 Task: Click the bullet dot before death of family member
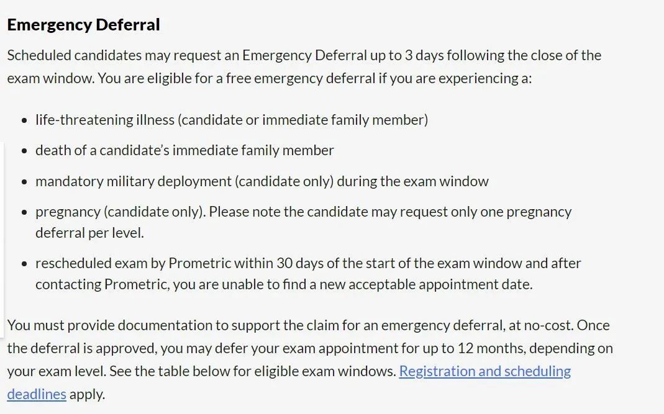[x=24, y=151]
